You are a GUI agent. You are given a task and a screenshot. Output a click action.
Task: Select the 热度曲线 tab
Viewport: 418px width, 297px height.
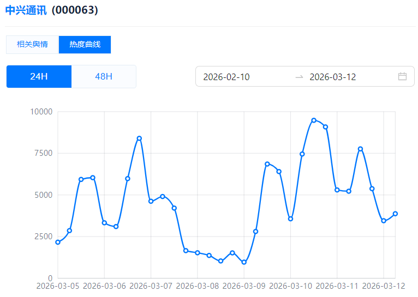(85, 45)
